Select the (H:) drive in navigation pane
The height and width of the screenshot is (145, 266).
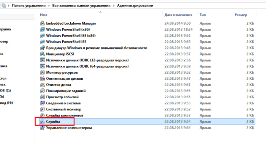6,103
